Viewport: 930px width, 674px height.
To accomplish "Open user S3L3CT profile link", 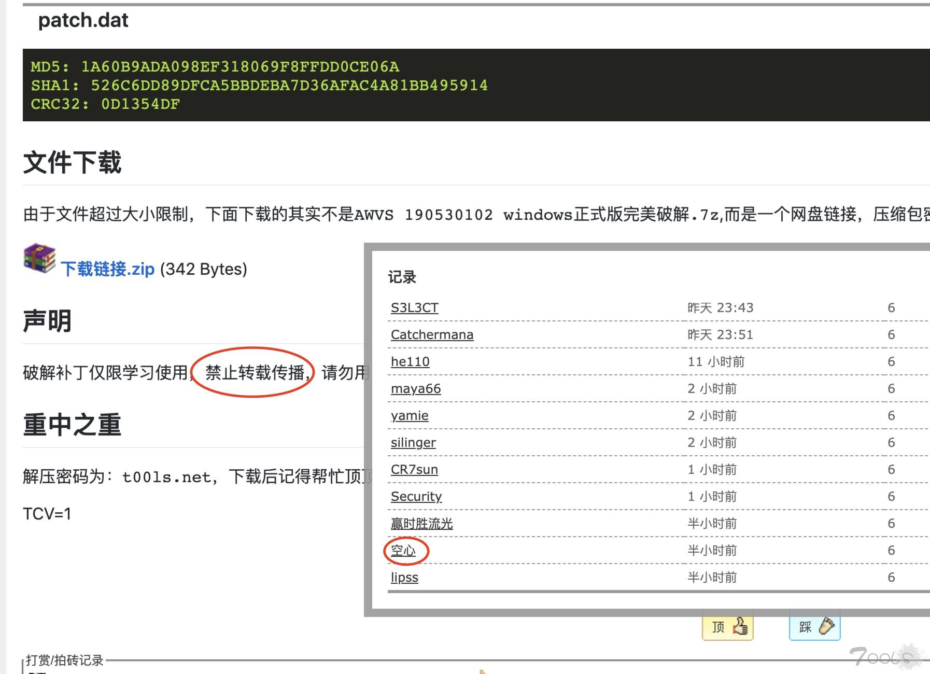I will [x=415, y=308].
